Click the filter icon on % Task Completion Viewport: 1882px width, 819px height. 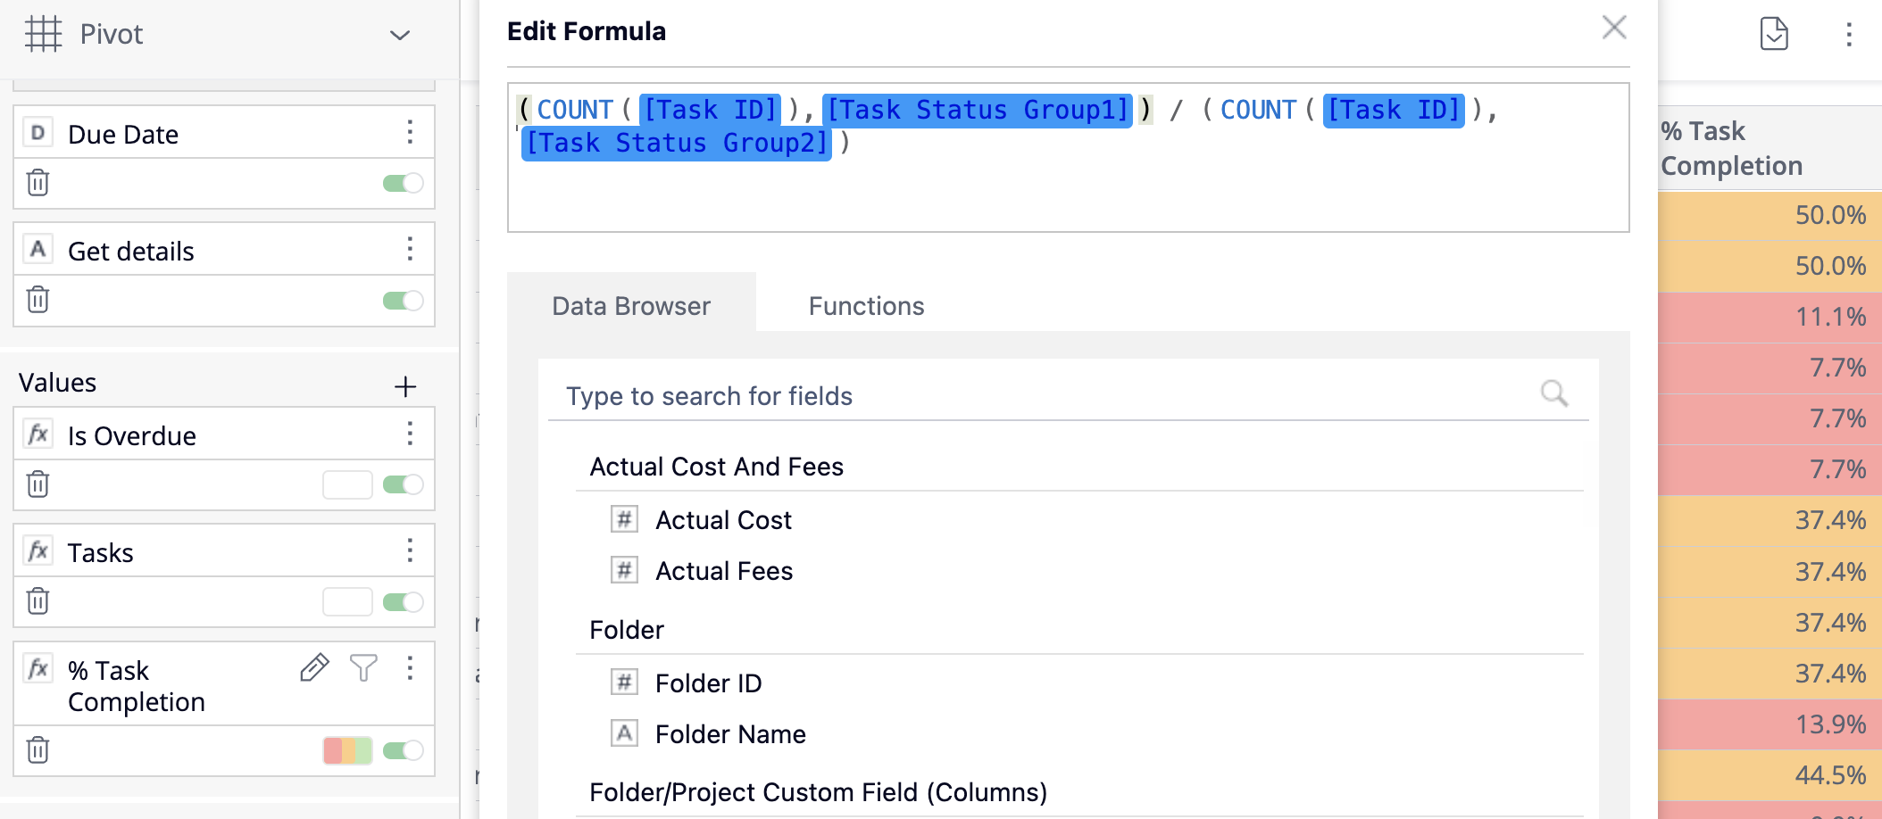pos(363,667)
